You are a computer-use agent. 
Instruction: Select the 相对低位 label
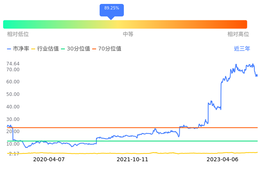click(x=18, y=34)
